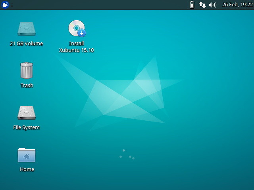Show calendar from the 26 Feb, 19:22 clock
254x190 pixels.
click(237, 5)
